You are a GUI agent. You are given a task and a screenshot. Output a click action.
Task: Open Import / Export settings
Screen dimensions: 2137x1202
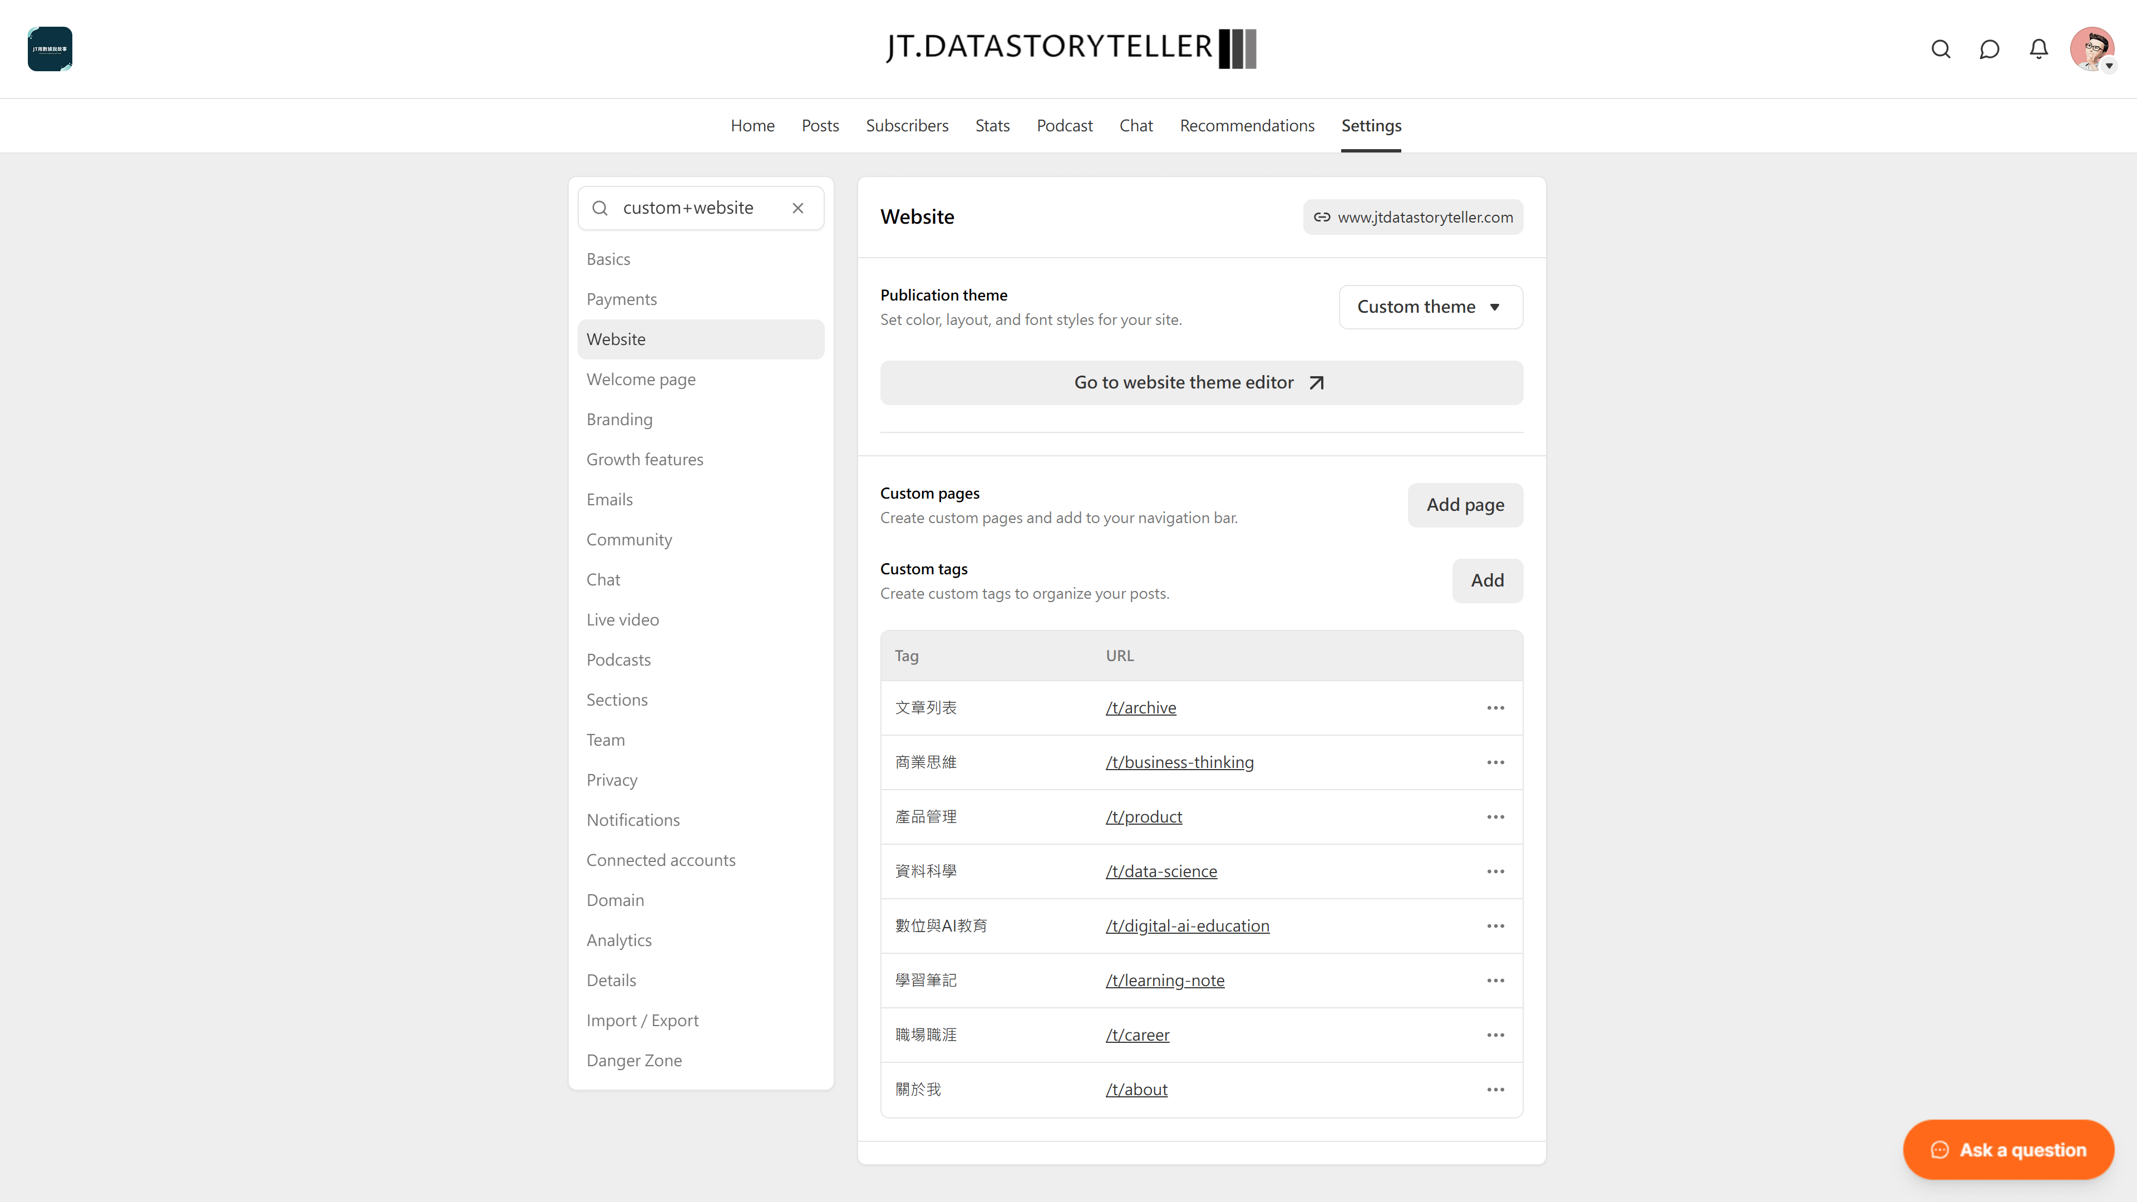point(700,1021)
